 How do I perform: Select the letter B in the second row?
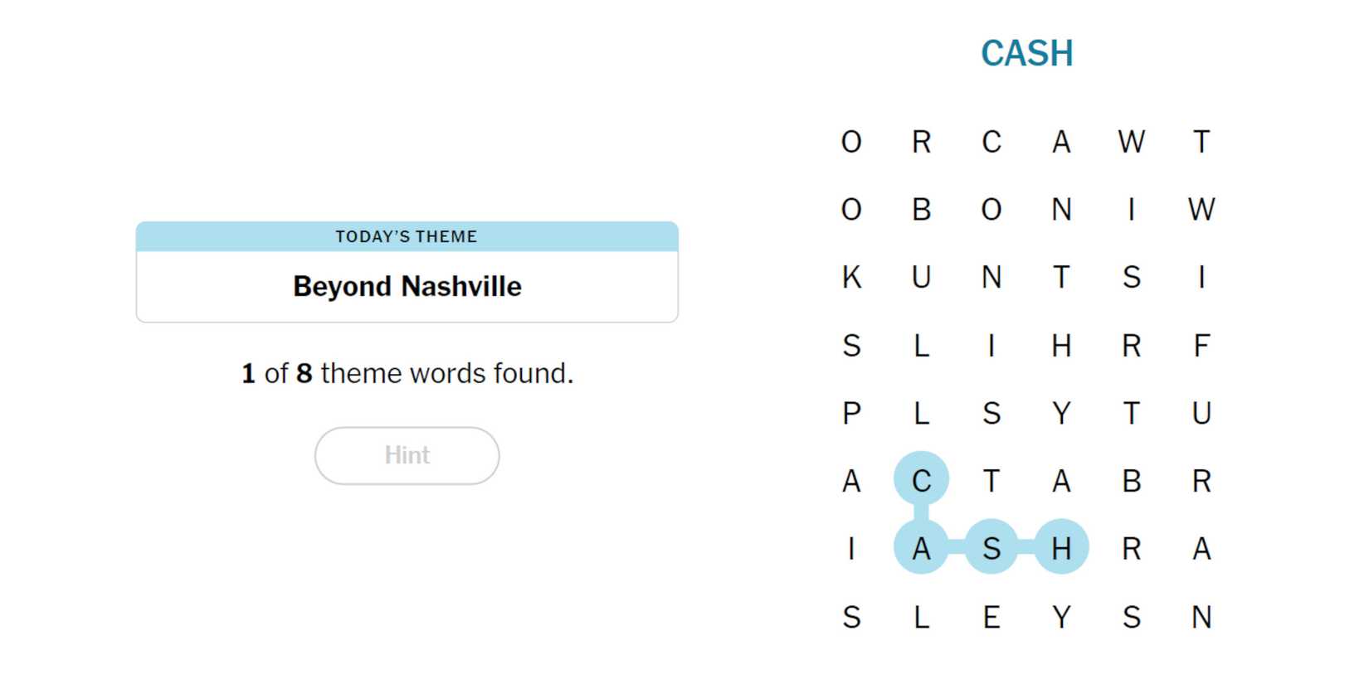click(921, 210)
